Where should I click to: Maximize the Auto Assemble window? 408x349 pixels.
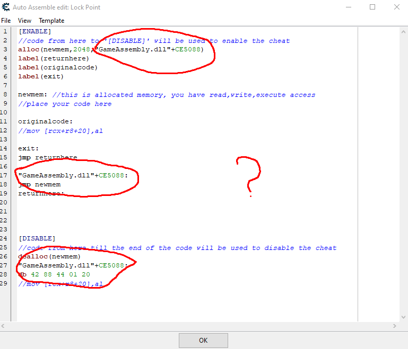[372, 7]
